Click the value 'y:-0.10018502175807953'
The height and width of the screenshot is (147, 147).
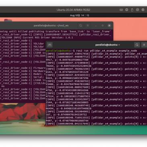[73, 96]
